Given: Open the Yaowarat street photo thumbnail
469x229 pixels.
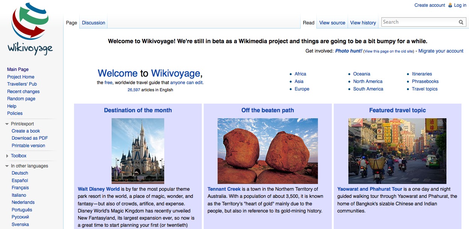Looking at the screenshot, I should pos(397,151).
